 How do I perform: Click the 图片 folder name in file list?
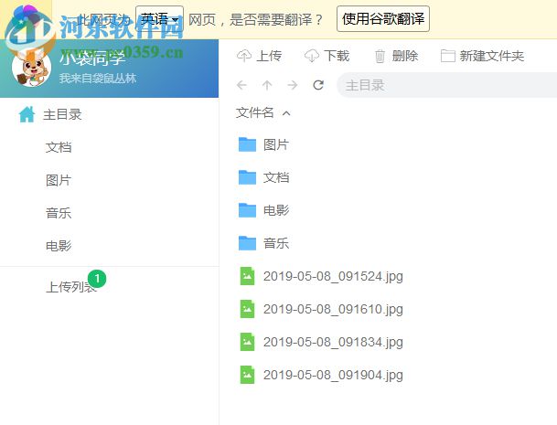pos(276,144)
